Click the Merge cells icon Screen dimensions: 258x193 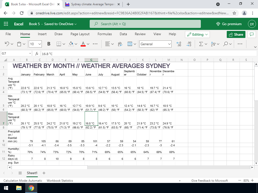[x=130, y=44]
